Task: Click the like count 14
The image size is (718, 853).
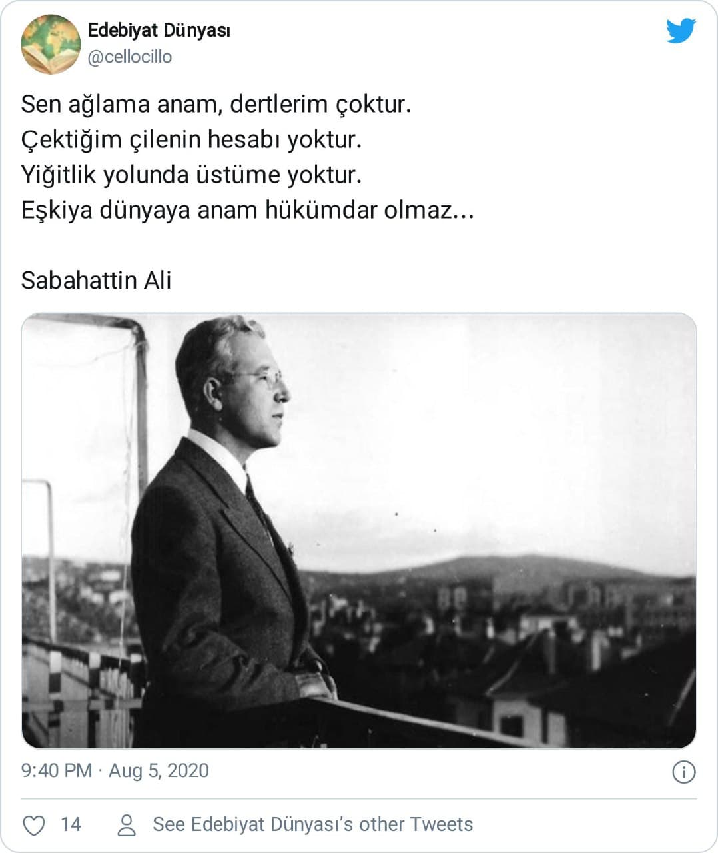Action: coord(71,824)
